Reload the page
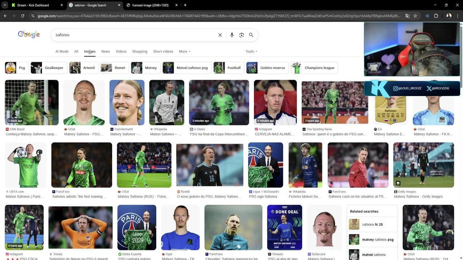Screen dimensions: 463x260 (x=22, y=16)
